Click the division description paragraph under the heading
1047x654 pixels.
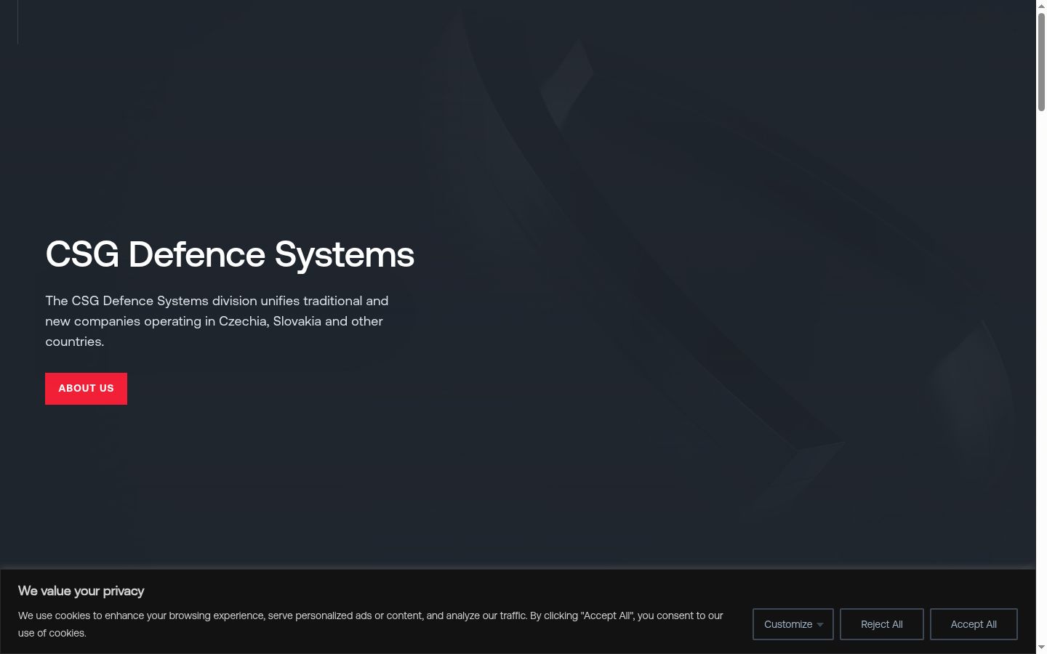click(x=217, y=321)
